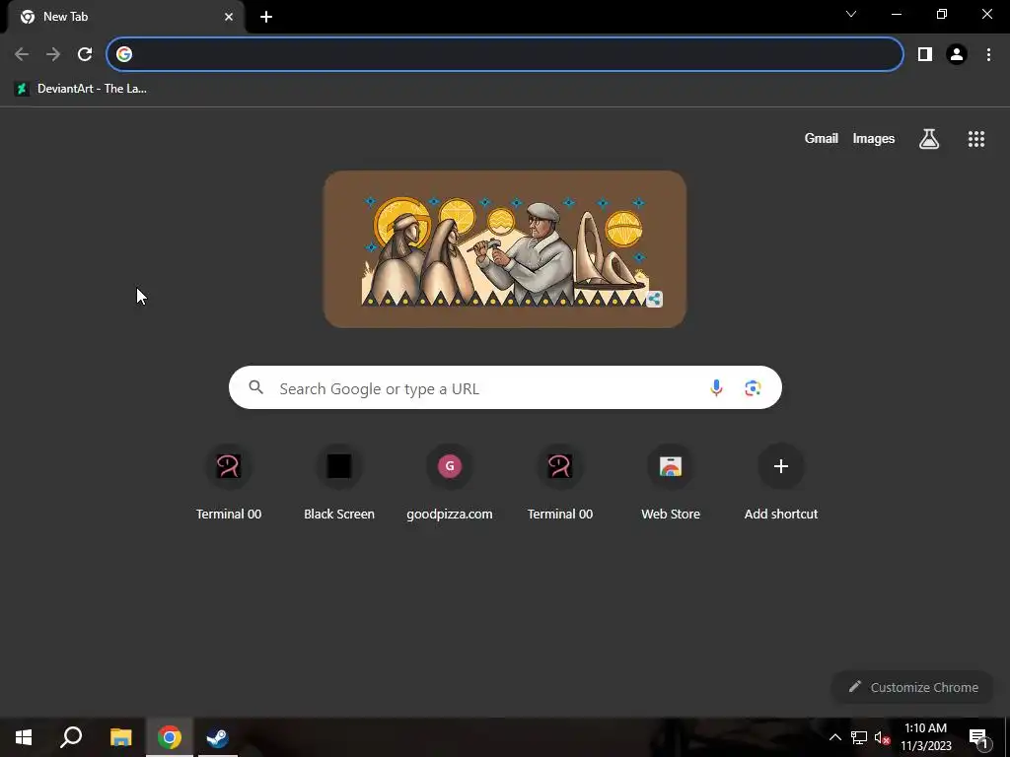The image size is (1010, 757).
Task: Open the goodpizza.com shortcut
Action: [x=450, y=483]
